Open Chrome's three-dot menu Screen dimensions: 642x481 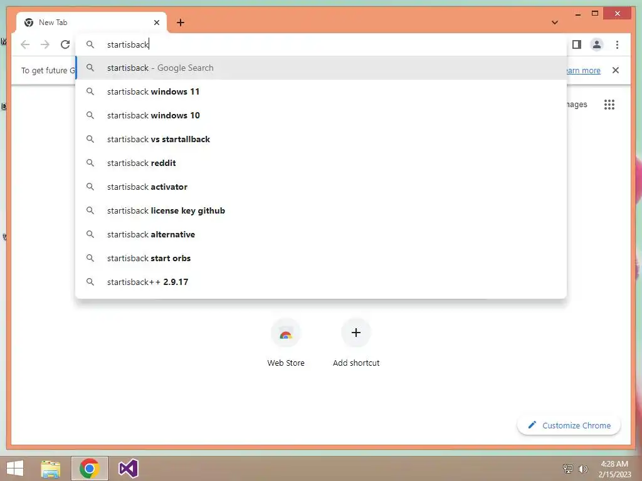point(617,44)
